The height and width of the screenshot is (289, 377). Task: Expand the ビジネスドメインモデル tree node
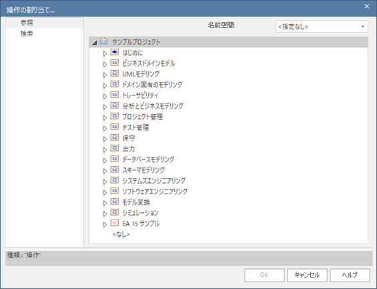tap(105, 64)
